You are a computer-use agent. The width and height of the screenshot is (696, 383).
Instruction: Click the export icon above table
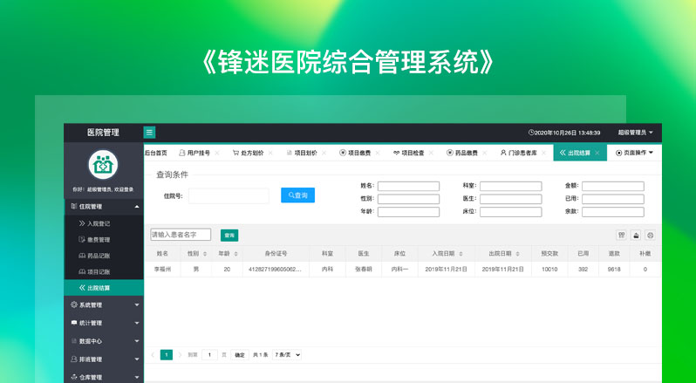(636, 235)
